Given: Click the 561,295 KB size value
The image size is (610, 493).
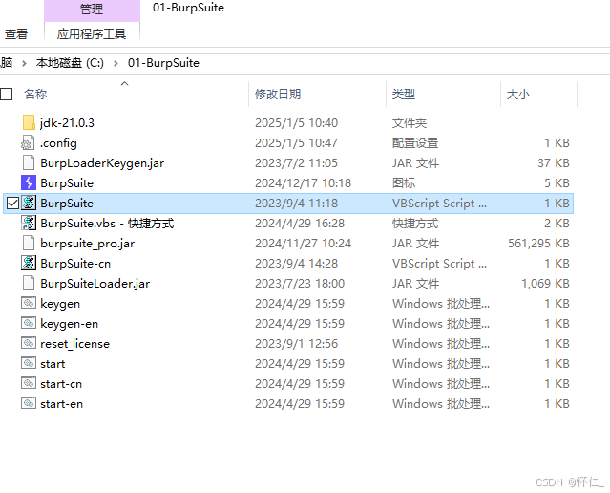Looking at the screenshot, I should coord(538,244).
